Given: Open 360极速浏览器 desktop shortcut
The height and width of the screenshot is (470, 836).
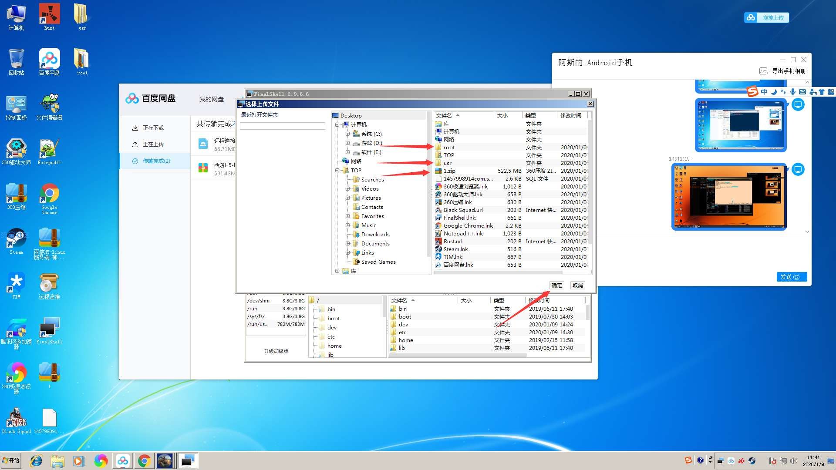Looking at the screenshot, I should [16, 378].
